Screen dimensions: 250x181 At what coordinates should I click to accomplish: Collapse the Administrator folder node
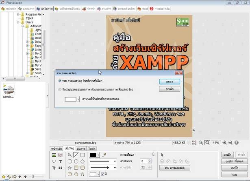click(x=23, y=26)
